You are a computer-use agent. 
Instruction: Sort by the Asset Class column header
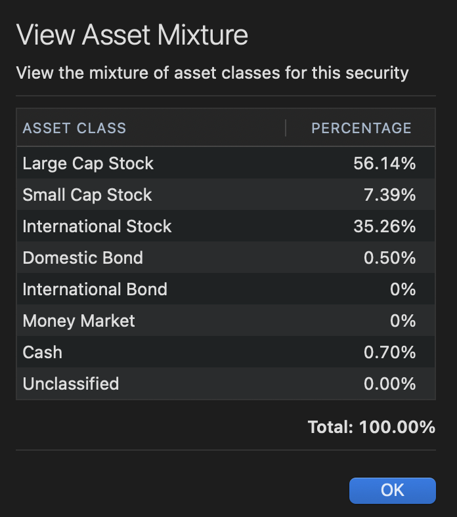[x=74, y=128]
